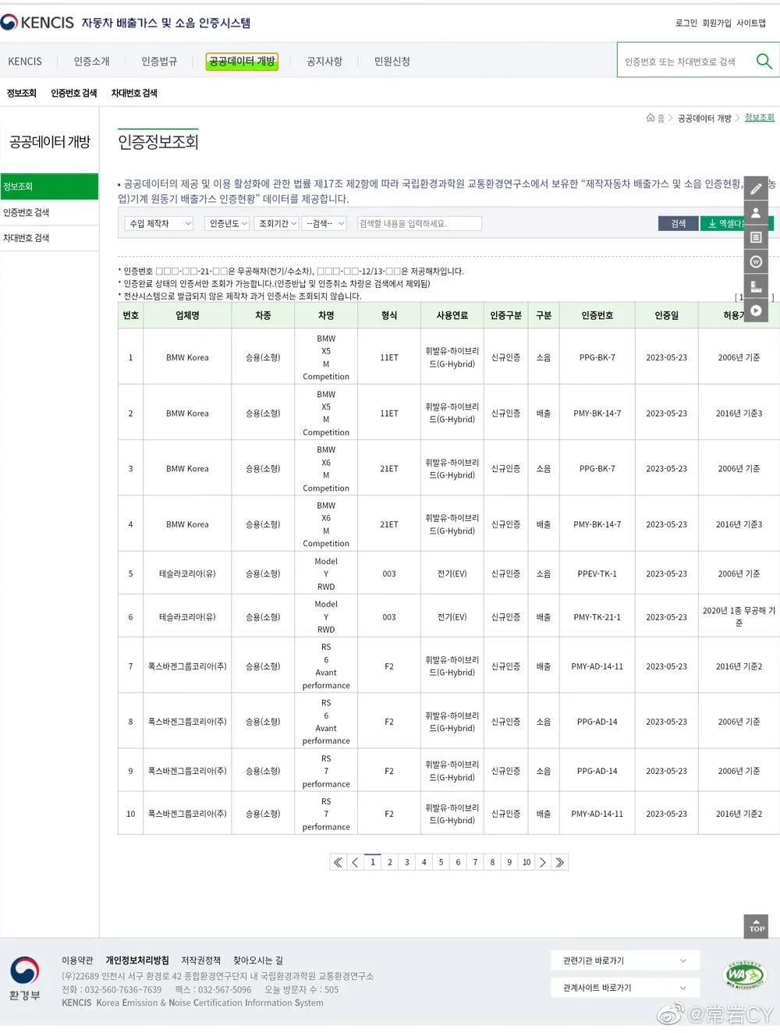The image size is (780, 1033).
Task: Click the KENCIS logo at top left
Action: 37,23
